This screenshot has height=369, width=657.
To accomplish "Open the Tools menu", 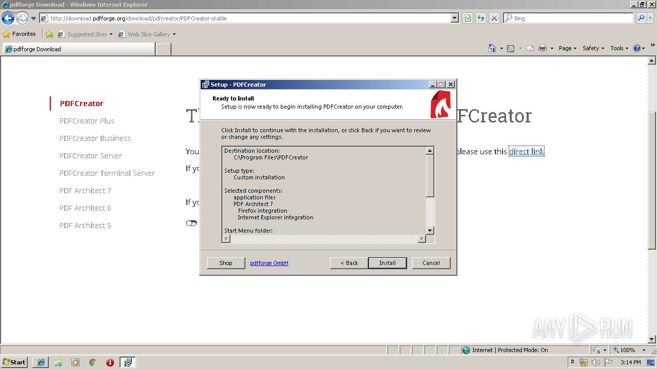I will (619, 48).
